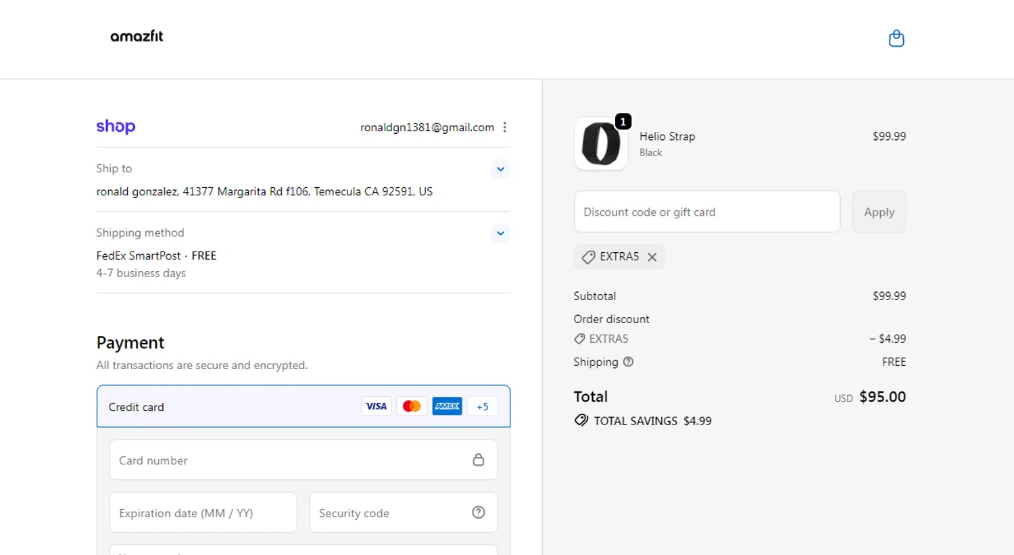This screenshot has width=1014, height=555.
Task: Click the Helio Strap product thumbnail
Action: tap(601, 144)
